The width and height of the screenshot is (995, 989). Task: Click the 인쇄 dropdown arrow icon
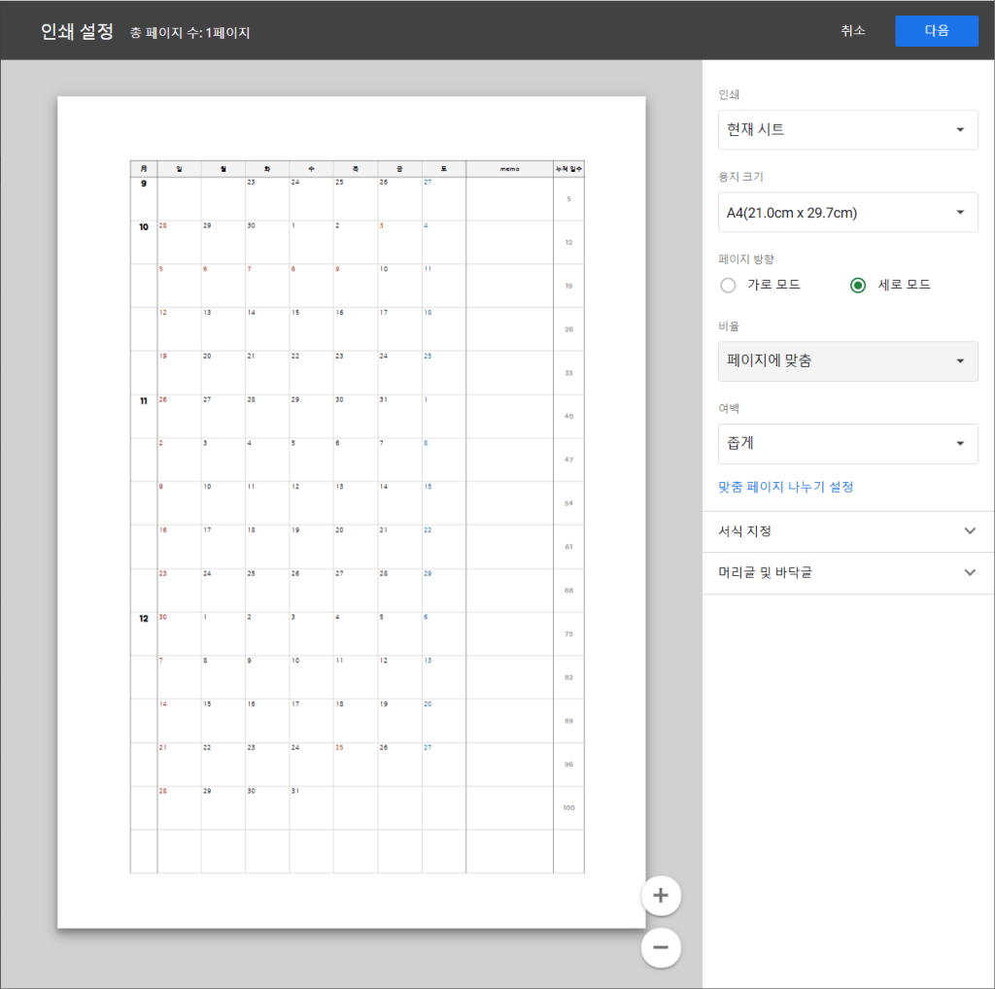[960, 130]
